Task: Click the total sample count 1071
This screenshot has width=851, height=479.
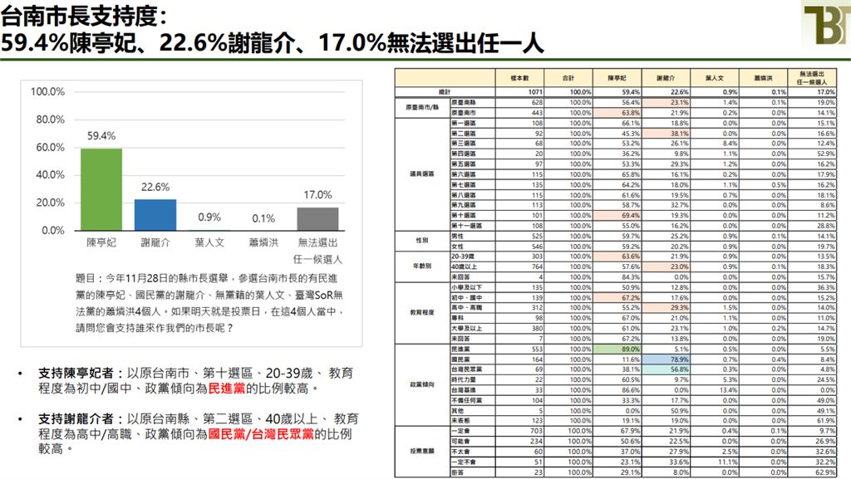Action: click(535, 92)
